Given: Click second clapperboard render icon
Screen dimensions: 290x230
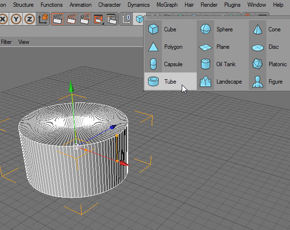Looking at the screenshot, I should point(71,19).
